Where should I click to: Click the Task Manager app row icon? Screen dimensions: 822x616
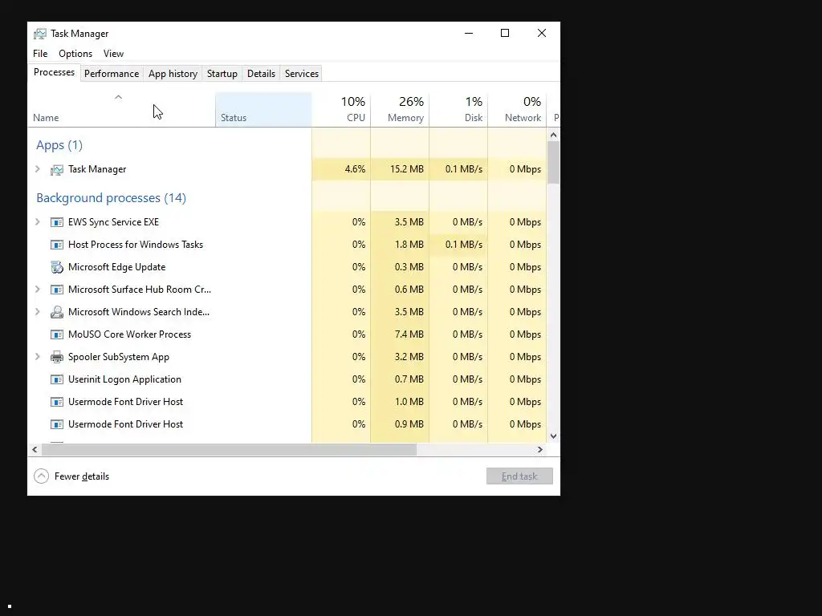(57, 170)
